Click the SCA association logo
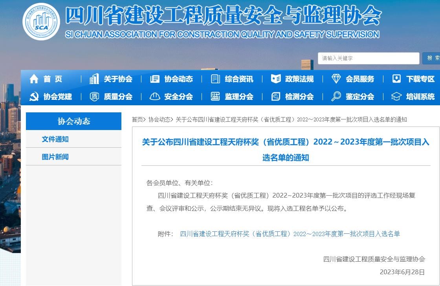 (x=41, y=22)
